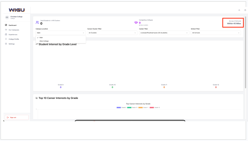Choose the checked Main campus option
The width and height of the screenshot is (248, 141).
pyautogui.click(x=41, y=37)
